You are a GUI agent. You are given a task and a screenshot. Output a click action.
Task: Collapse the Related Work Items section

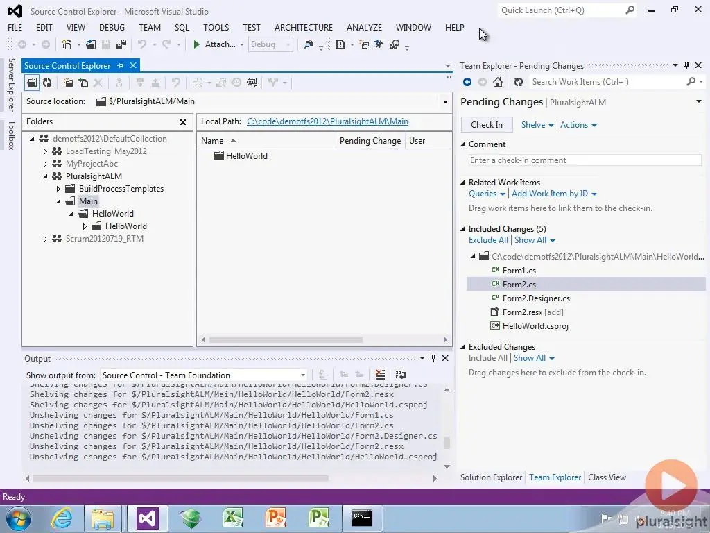(x=462, y=183)
